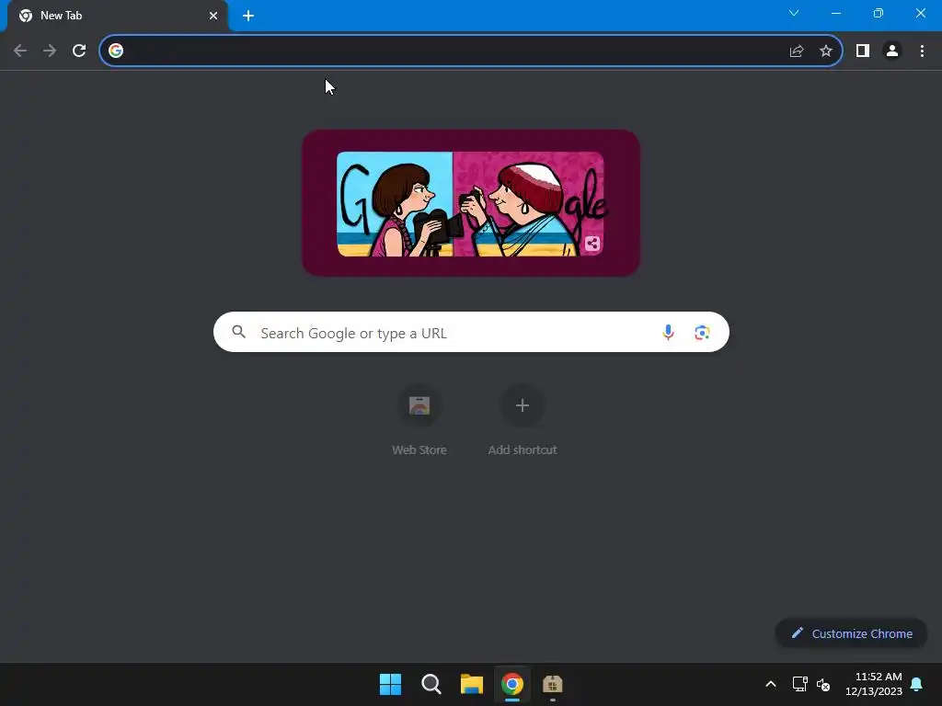The height and width of the screenshot is (706, 942).
Task: Click Customize Chrome button
Action: point(851,633)
